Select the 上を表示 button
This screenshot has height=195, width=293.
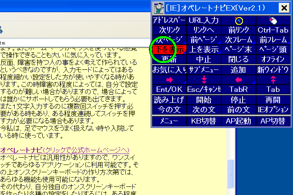click(x=204, y=50)
